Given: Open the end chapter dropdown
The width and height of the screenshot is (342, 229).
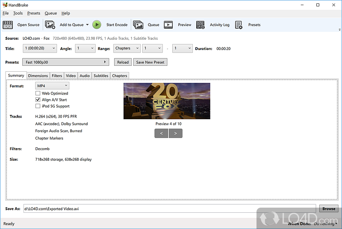Looking at the screenshot, I should (x=183, y=48).
